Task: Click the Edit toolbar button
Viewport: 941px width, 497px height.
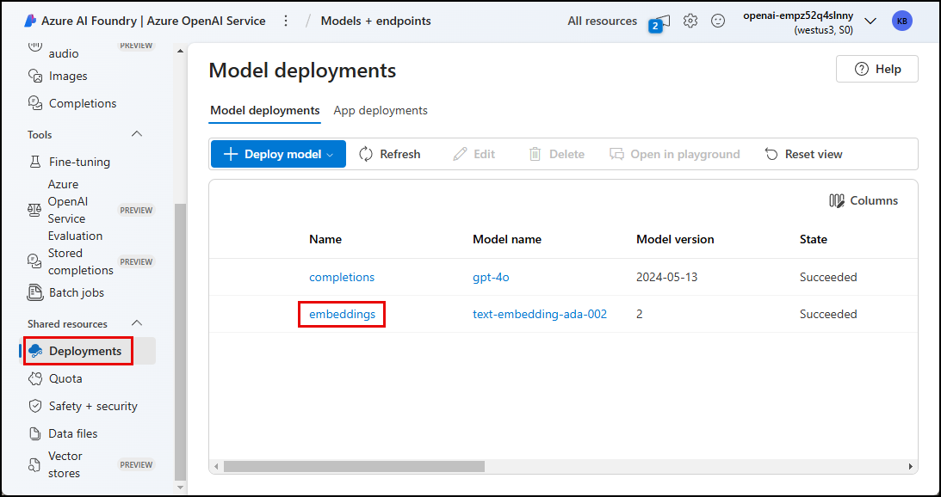Action: 474,154
